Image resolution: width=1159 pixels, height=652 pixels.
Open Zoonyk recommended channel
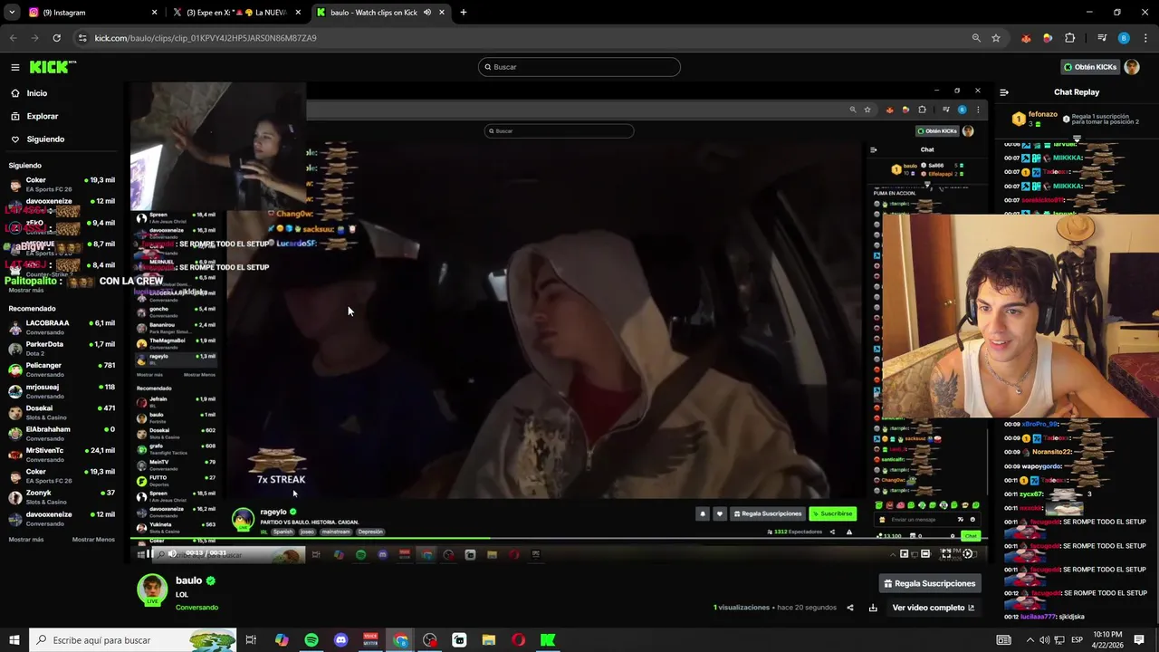pos(62,497)
